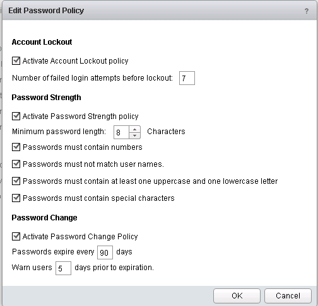318x306 pixels.
Task: Decrease minimum password length with down arrow
Action: 134,135
